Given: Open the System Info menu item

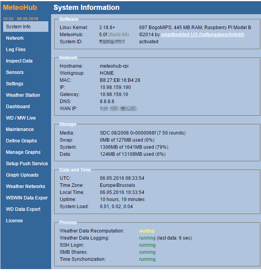Looking at the screenshot, I should tap(26, 27).
